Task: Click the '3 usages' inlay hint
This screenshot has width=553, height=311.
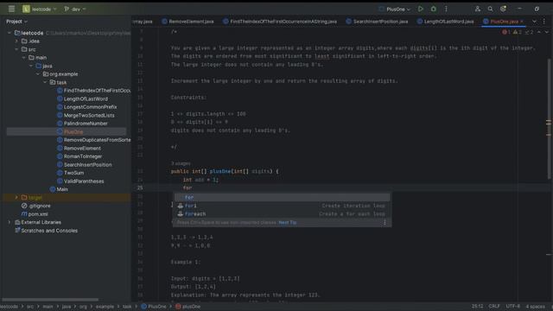Action: (x=181, y=163)
